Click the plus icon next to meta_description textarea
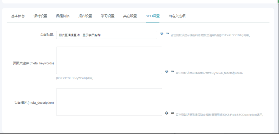This screenshot has width=279, height=134. coord(166,113)
